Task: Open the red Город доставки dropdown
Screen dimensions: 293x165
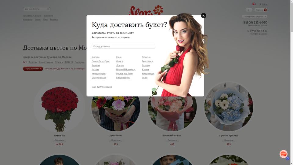Action: click(x=33, y=69)
